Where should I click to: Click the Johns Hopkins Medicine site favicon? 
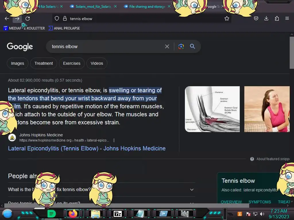pyautogui.click(x=12, y=138)
